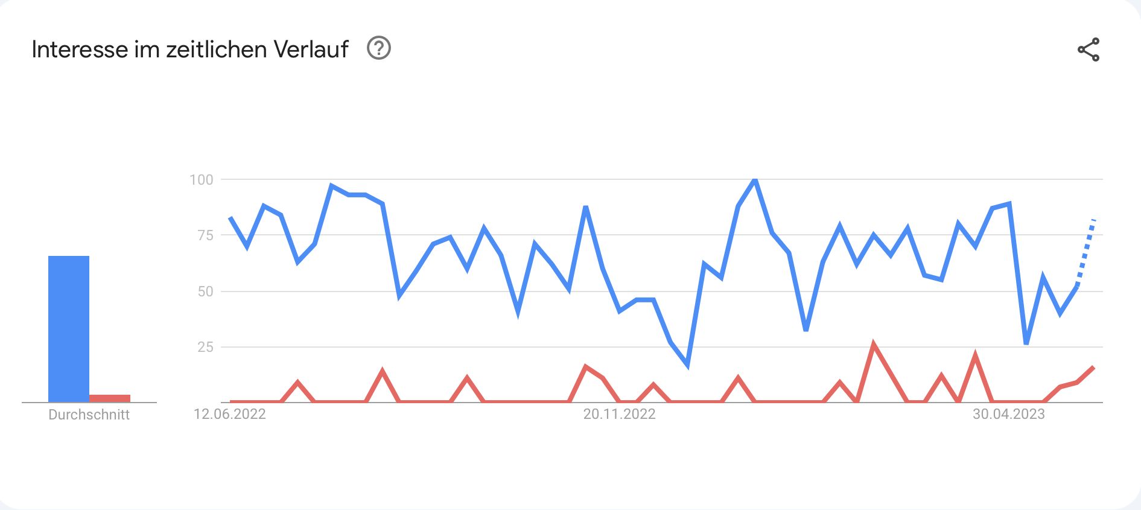Click the small red average bar
Screen dimensions: 1141x510
110,398
